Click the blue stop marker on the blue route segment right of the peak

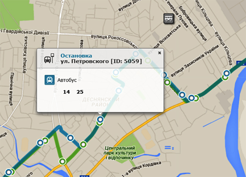70,138
